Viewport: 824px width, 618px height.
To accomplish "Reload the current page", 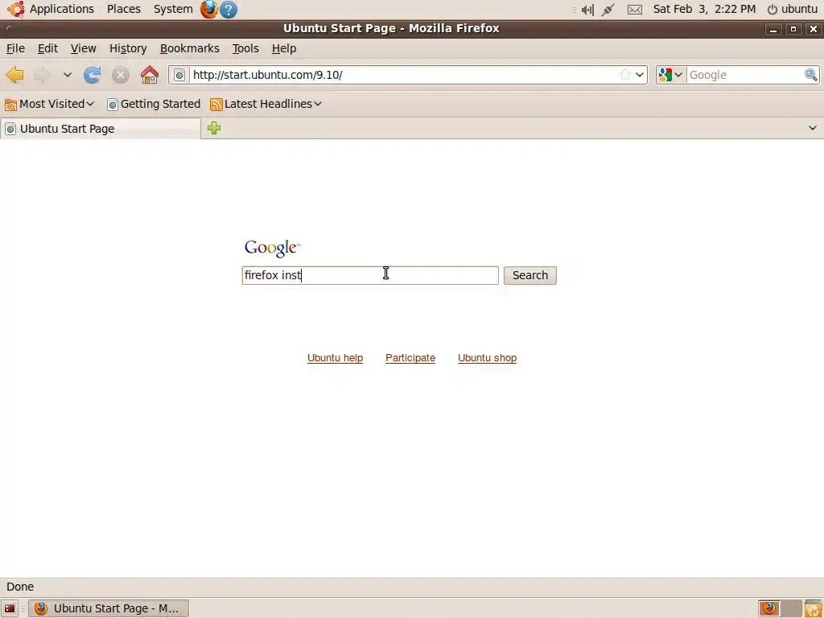I will [93, 75].
